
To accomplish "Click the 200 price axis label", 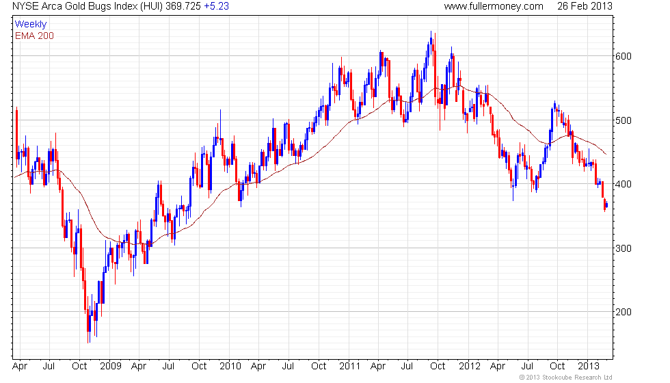I will [623, 312].
